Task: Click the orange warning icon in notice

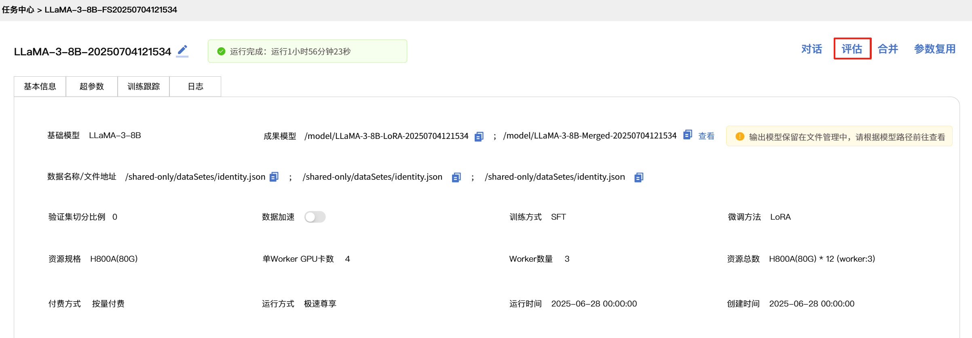Action: pos(740,136)
